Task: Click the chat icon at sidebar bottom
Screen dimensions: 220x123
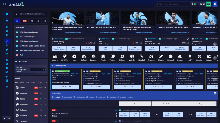Action: pyautogui.click(x=9, y=118)
